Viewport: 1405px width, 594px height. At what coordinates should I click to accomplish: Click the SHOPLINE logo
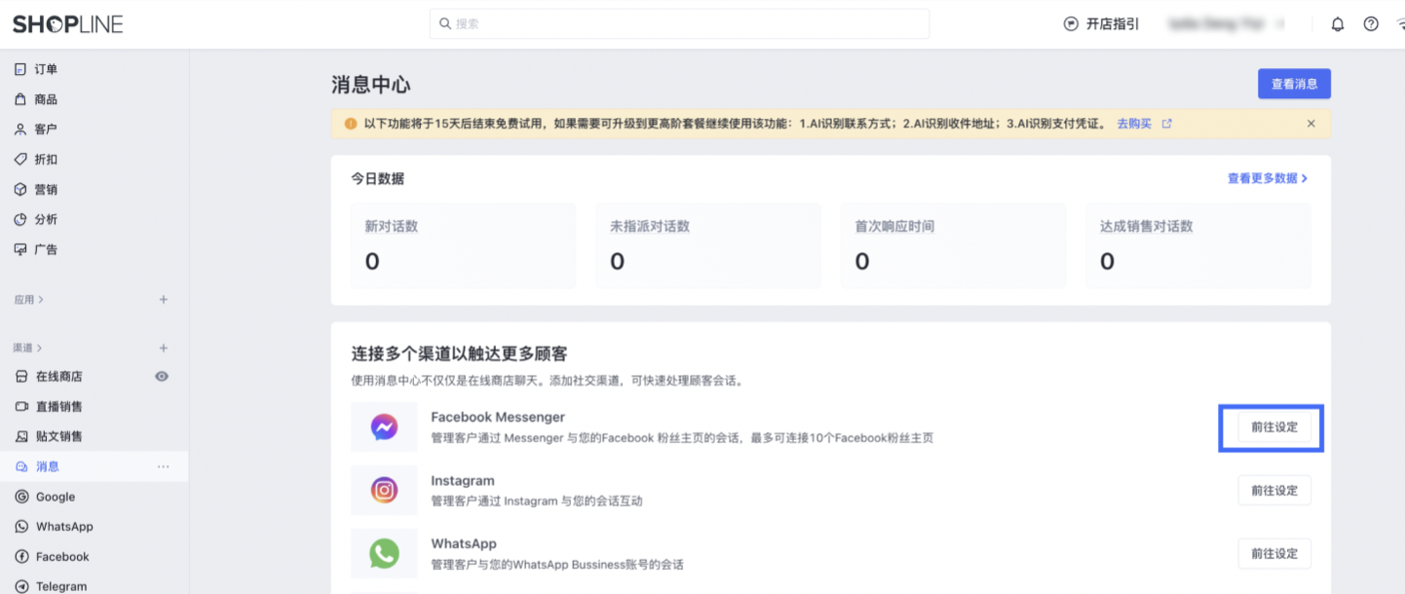(x=67, y=24)
